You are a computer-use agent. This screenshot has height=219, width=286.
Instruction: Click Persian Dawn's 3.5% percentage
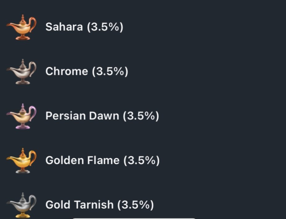point(141,116)
